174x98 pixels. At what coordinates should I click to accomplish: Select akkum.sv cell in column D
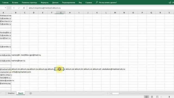click(34, 69)
